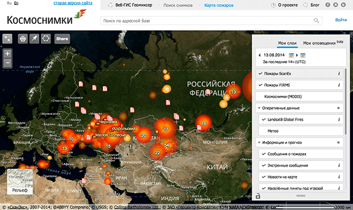Open the Блог page
The height and width of the screenshot is (210, 353).
coord(315,5)
